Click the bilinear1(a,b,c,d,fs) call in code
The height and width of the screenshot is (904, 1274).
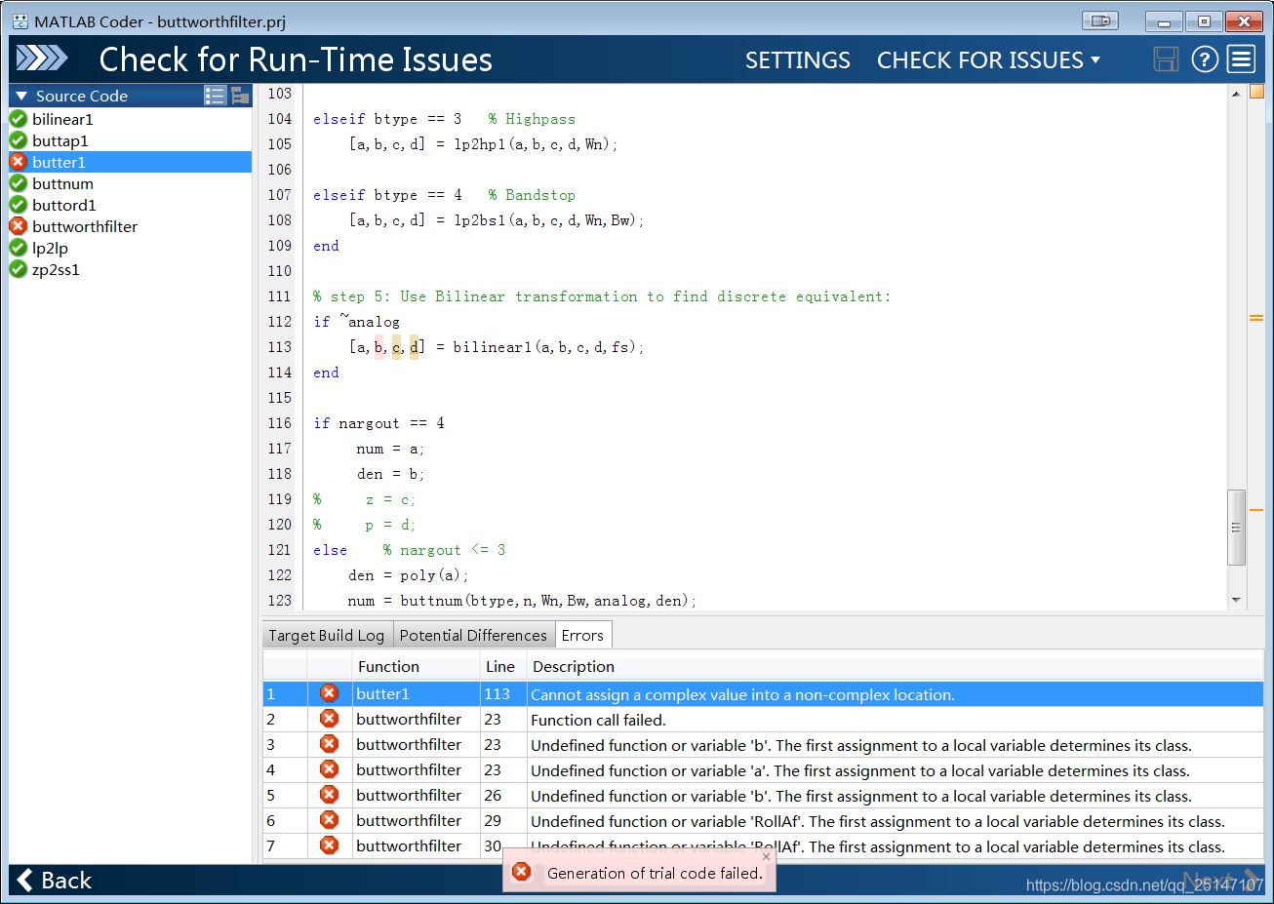[x=546, y=347]
